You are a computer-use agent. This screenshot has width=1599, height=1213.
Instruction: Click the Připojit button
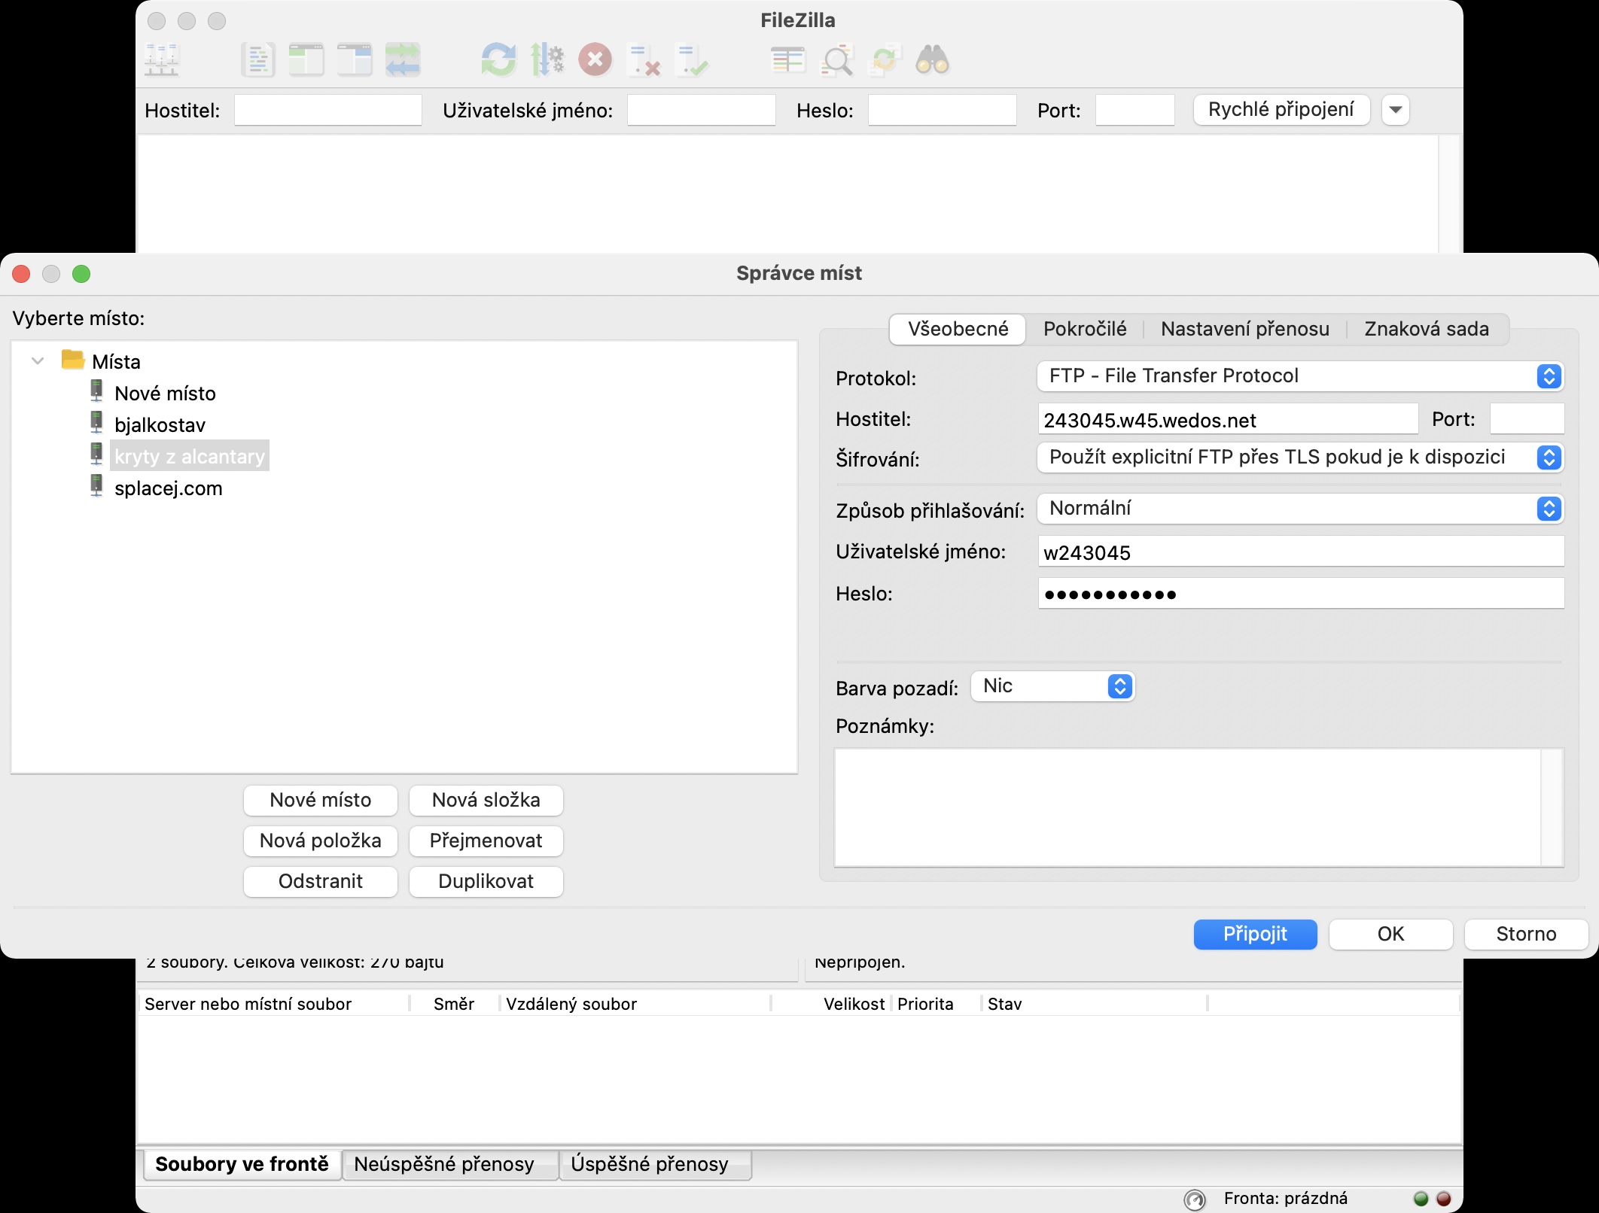pos(1254,934)
